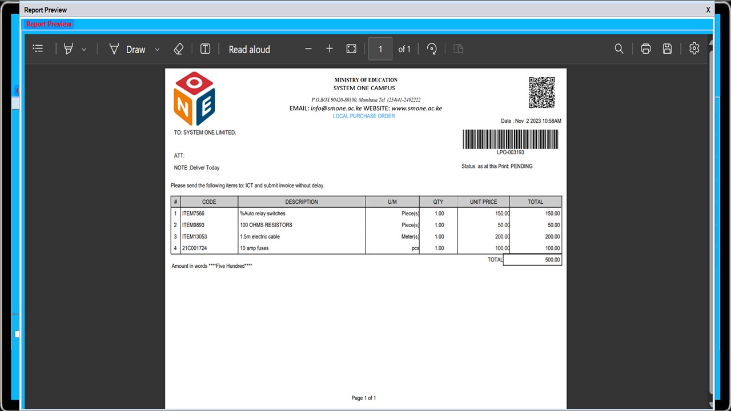This screenshot has width=731, height=411.
Task: Zoom out with the minus button
Action: 308,49
